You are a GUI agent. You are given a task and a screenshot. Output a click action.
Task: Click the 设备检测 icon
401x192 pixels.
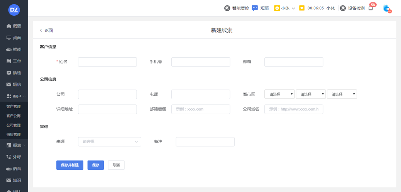coord(343,8)
